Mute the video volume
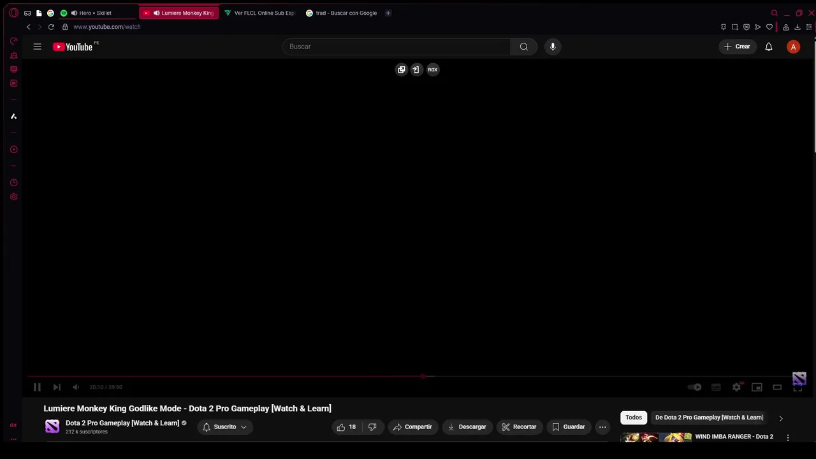816x459 pixels. [x=76, y=387]
